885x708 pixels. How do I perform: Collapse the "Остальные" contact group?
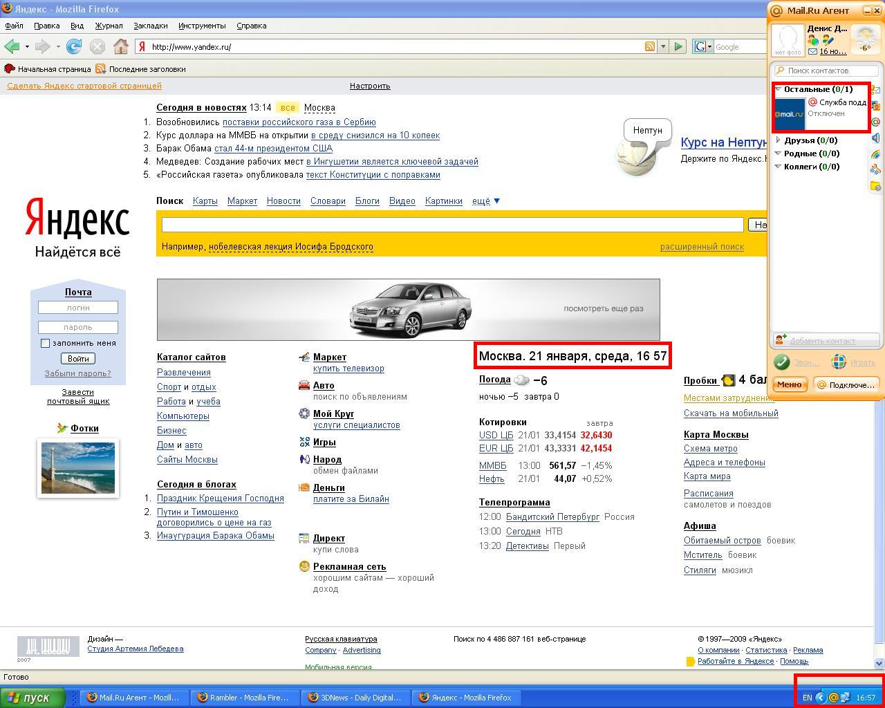tap(779, 89)
